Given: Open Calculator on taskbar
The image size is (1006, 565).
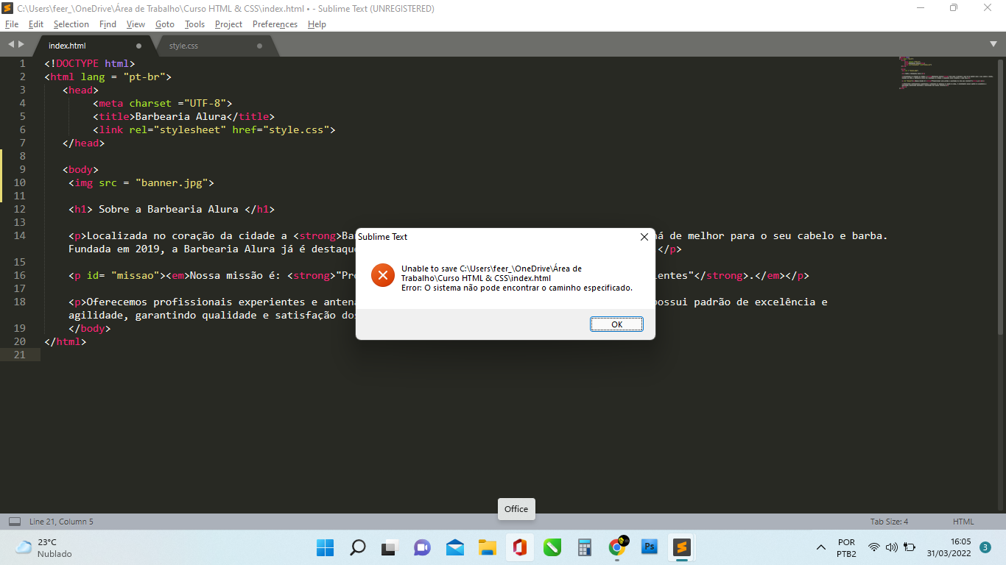Looking at the screenshot, I should point(585,547).
